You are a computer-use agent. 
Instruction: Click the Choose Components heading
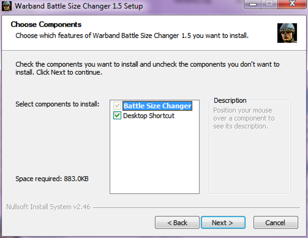coord(46,24)
